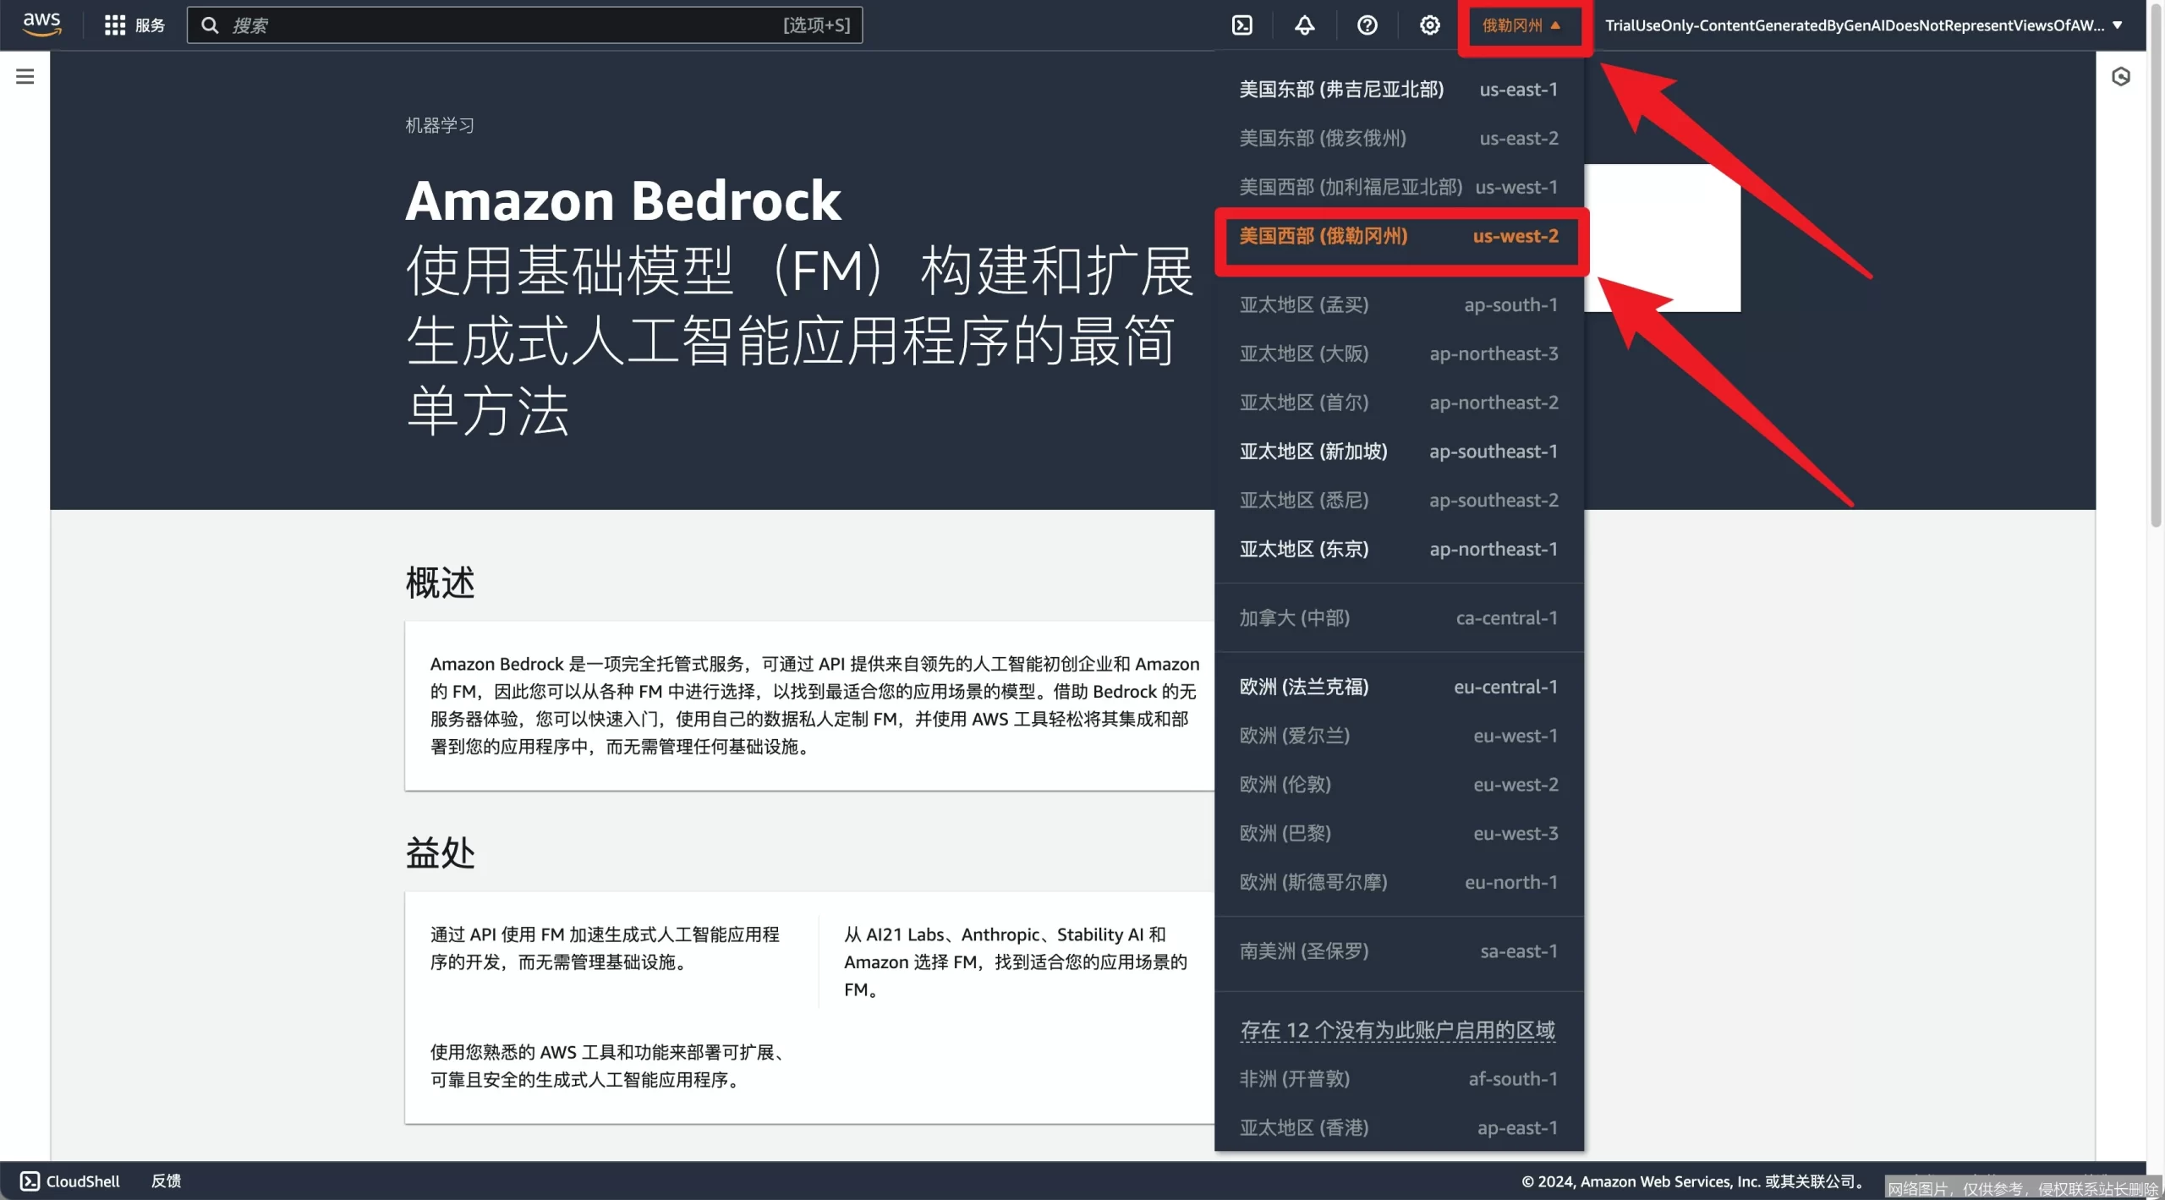Viewport: 2165px width, 1200px height.
Task: Select region 美国西部 (俄勒冈州) us-west-2
Action: tap(1399, 236)
